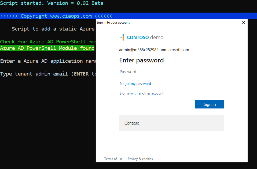Close the sign-in dialog window
The width and height of the screenshot is (257, 169).
(x=244, y=22)
